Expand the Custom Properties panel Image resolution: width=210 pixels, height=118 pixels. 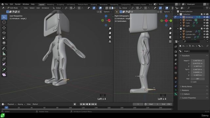pos(189,98)
